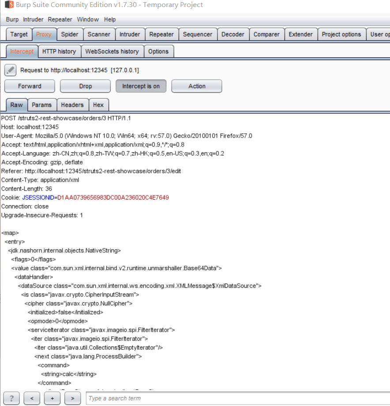390x406 pixels.
Task: Click the <opmode>0</opmode> line
Action: [x=58, y=321]
